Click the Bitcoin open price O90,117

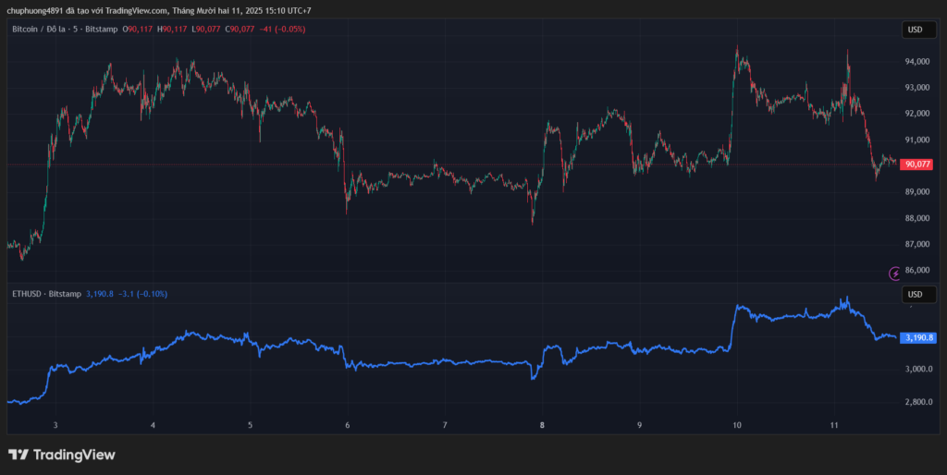pyautogui.click(x=139, y=30)
